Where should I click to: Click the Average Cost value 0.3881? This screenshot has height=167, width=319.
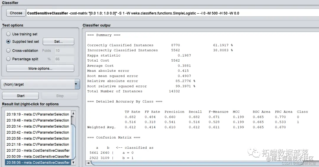184,66
